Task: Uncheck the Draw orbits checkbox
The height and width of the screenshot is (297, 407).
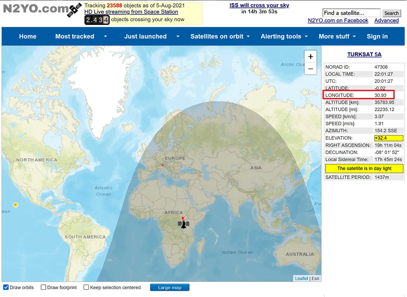Action: (6, 288)
